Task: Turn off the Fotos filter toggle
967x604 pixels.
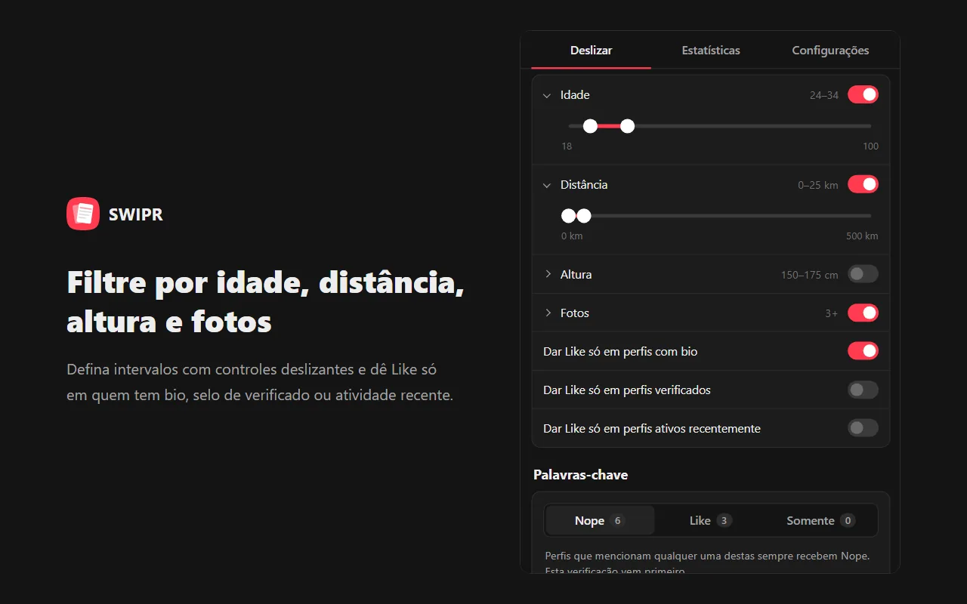Action: click(863, 313)
